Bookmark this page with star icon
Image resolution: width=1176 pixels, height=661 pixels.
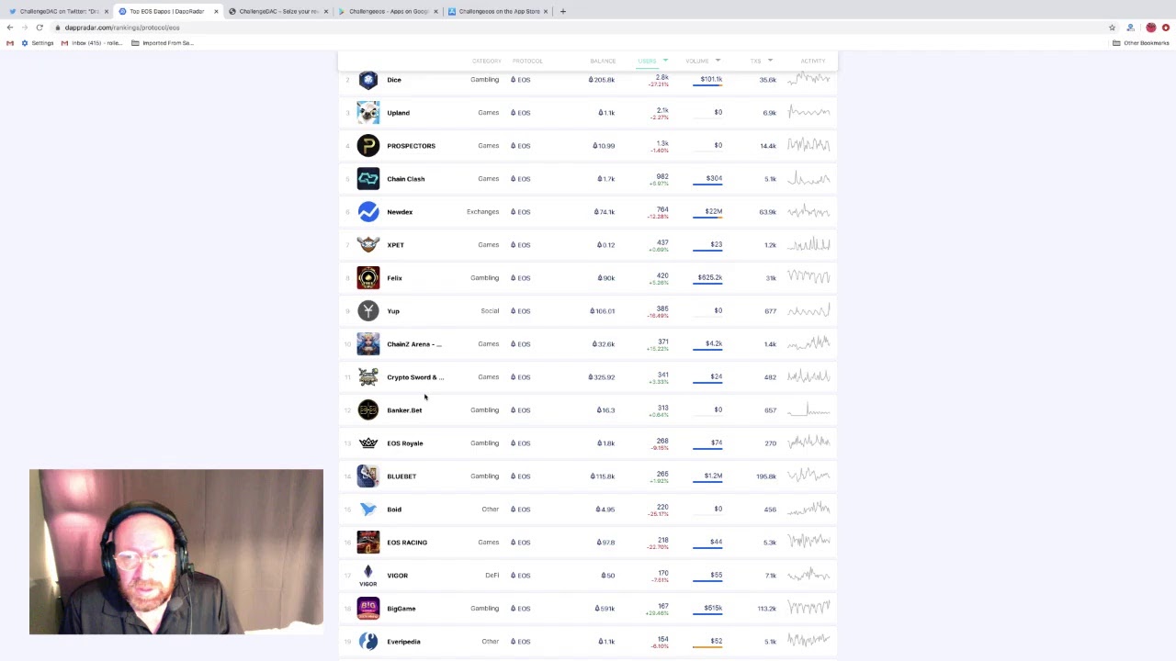1112,28
